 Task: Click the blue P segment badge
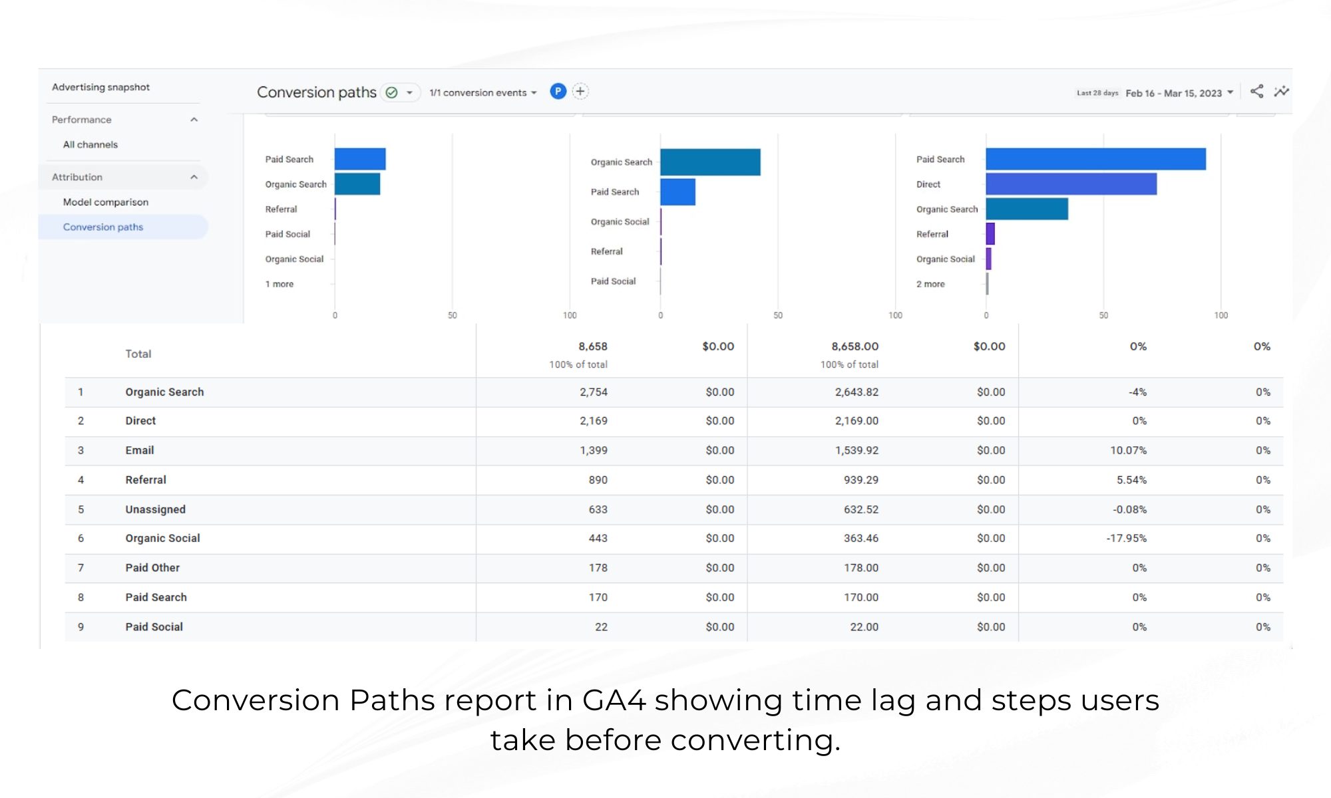tap(558, 92)
